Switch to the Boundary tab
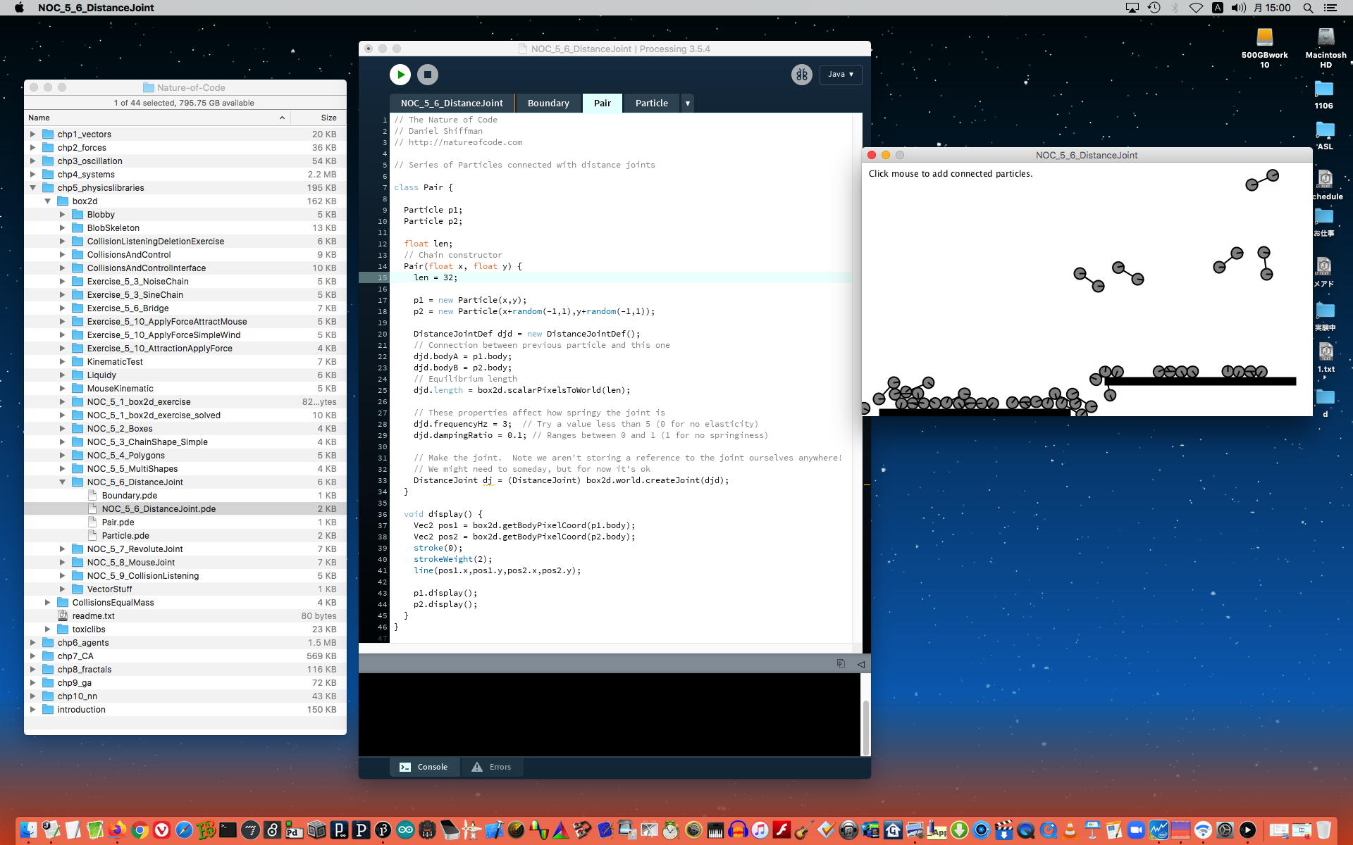Image resolution: width=1353 pixels, height=845 pixels. coord(548,104)
